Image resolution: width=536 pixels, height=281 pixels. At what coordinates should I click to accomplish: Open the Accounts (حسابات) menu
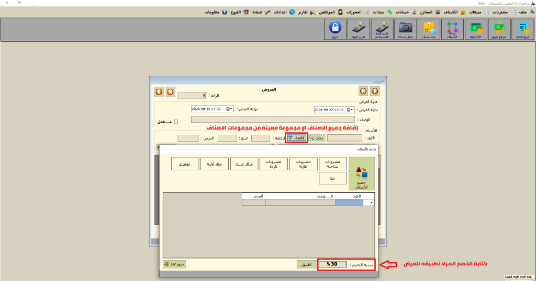403,12
